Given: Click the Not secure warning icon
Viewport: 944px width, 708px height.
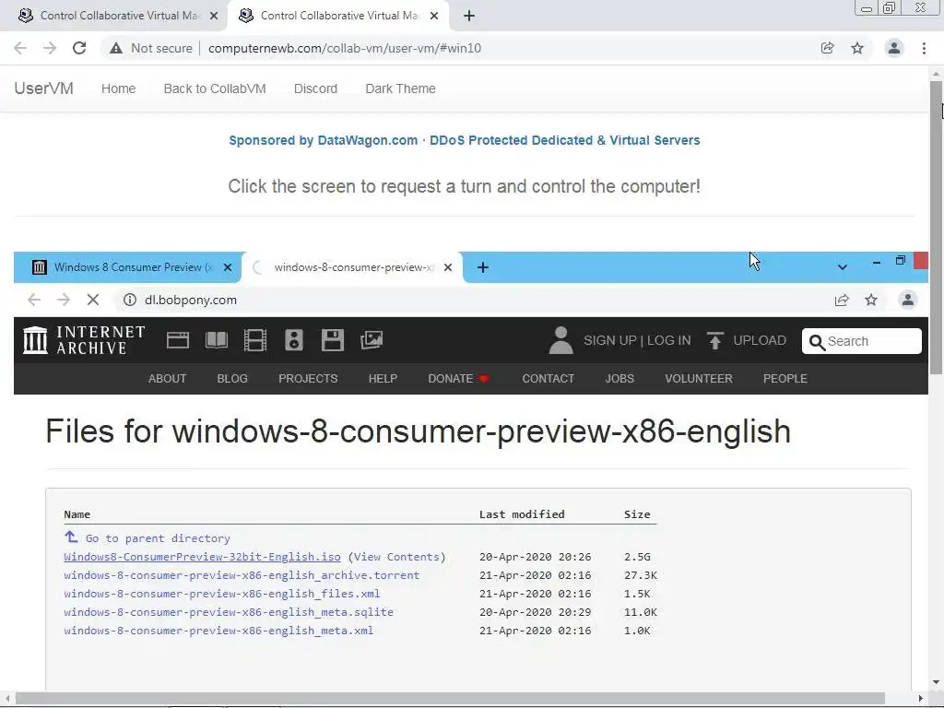Looking at the screenshot, I should tap(116, 48).
